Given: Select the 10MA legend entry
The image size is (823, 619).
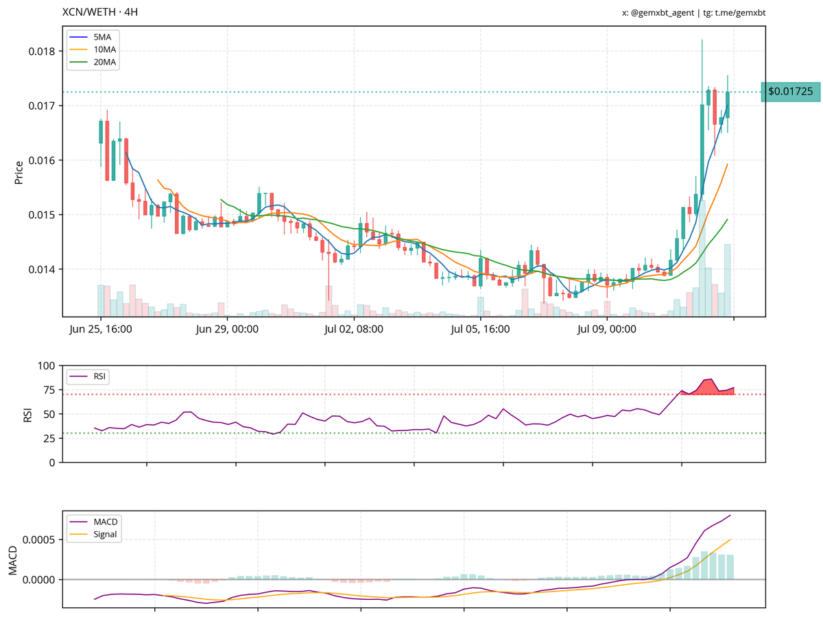Looking at the screenshot, I should 92,50.
